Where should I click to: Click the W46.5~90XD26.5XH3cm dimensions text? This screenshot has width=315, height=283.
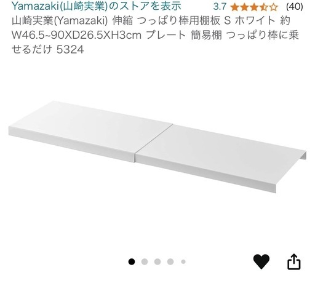pos(76,35)
